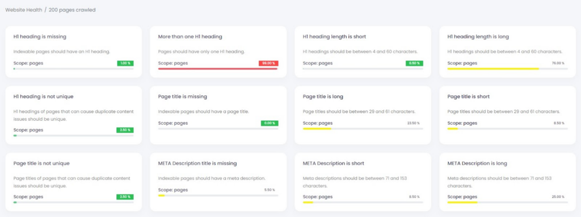Click the META Description is long progress bar
This screenshot has width=581, height=217.
pyautogui.click(x=508, y=202)
